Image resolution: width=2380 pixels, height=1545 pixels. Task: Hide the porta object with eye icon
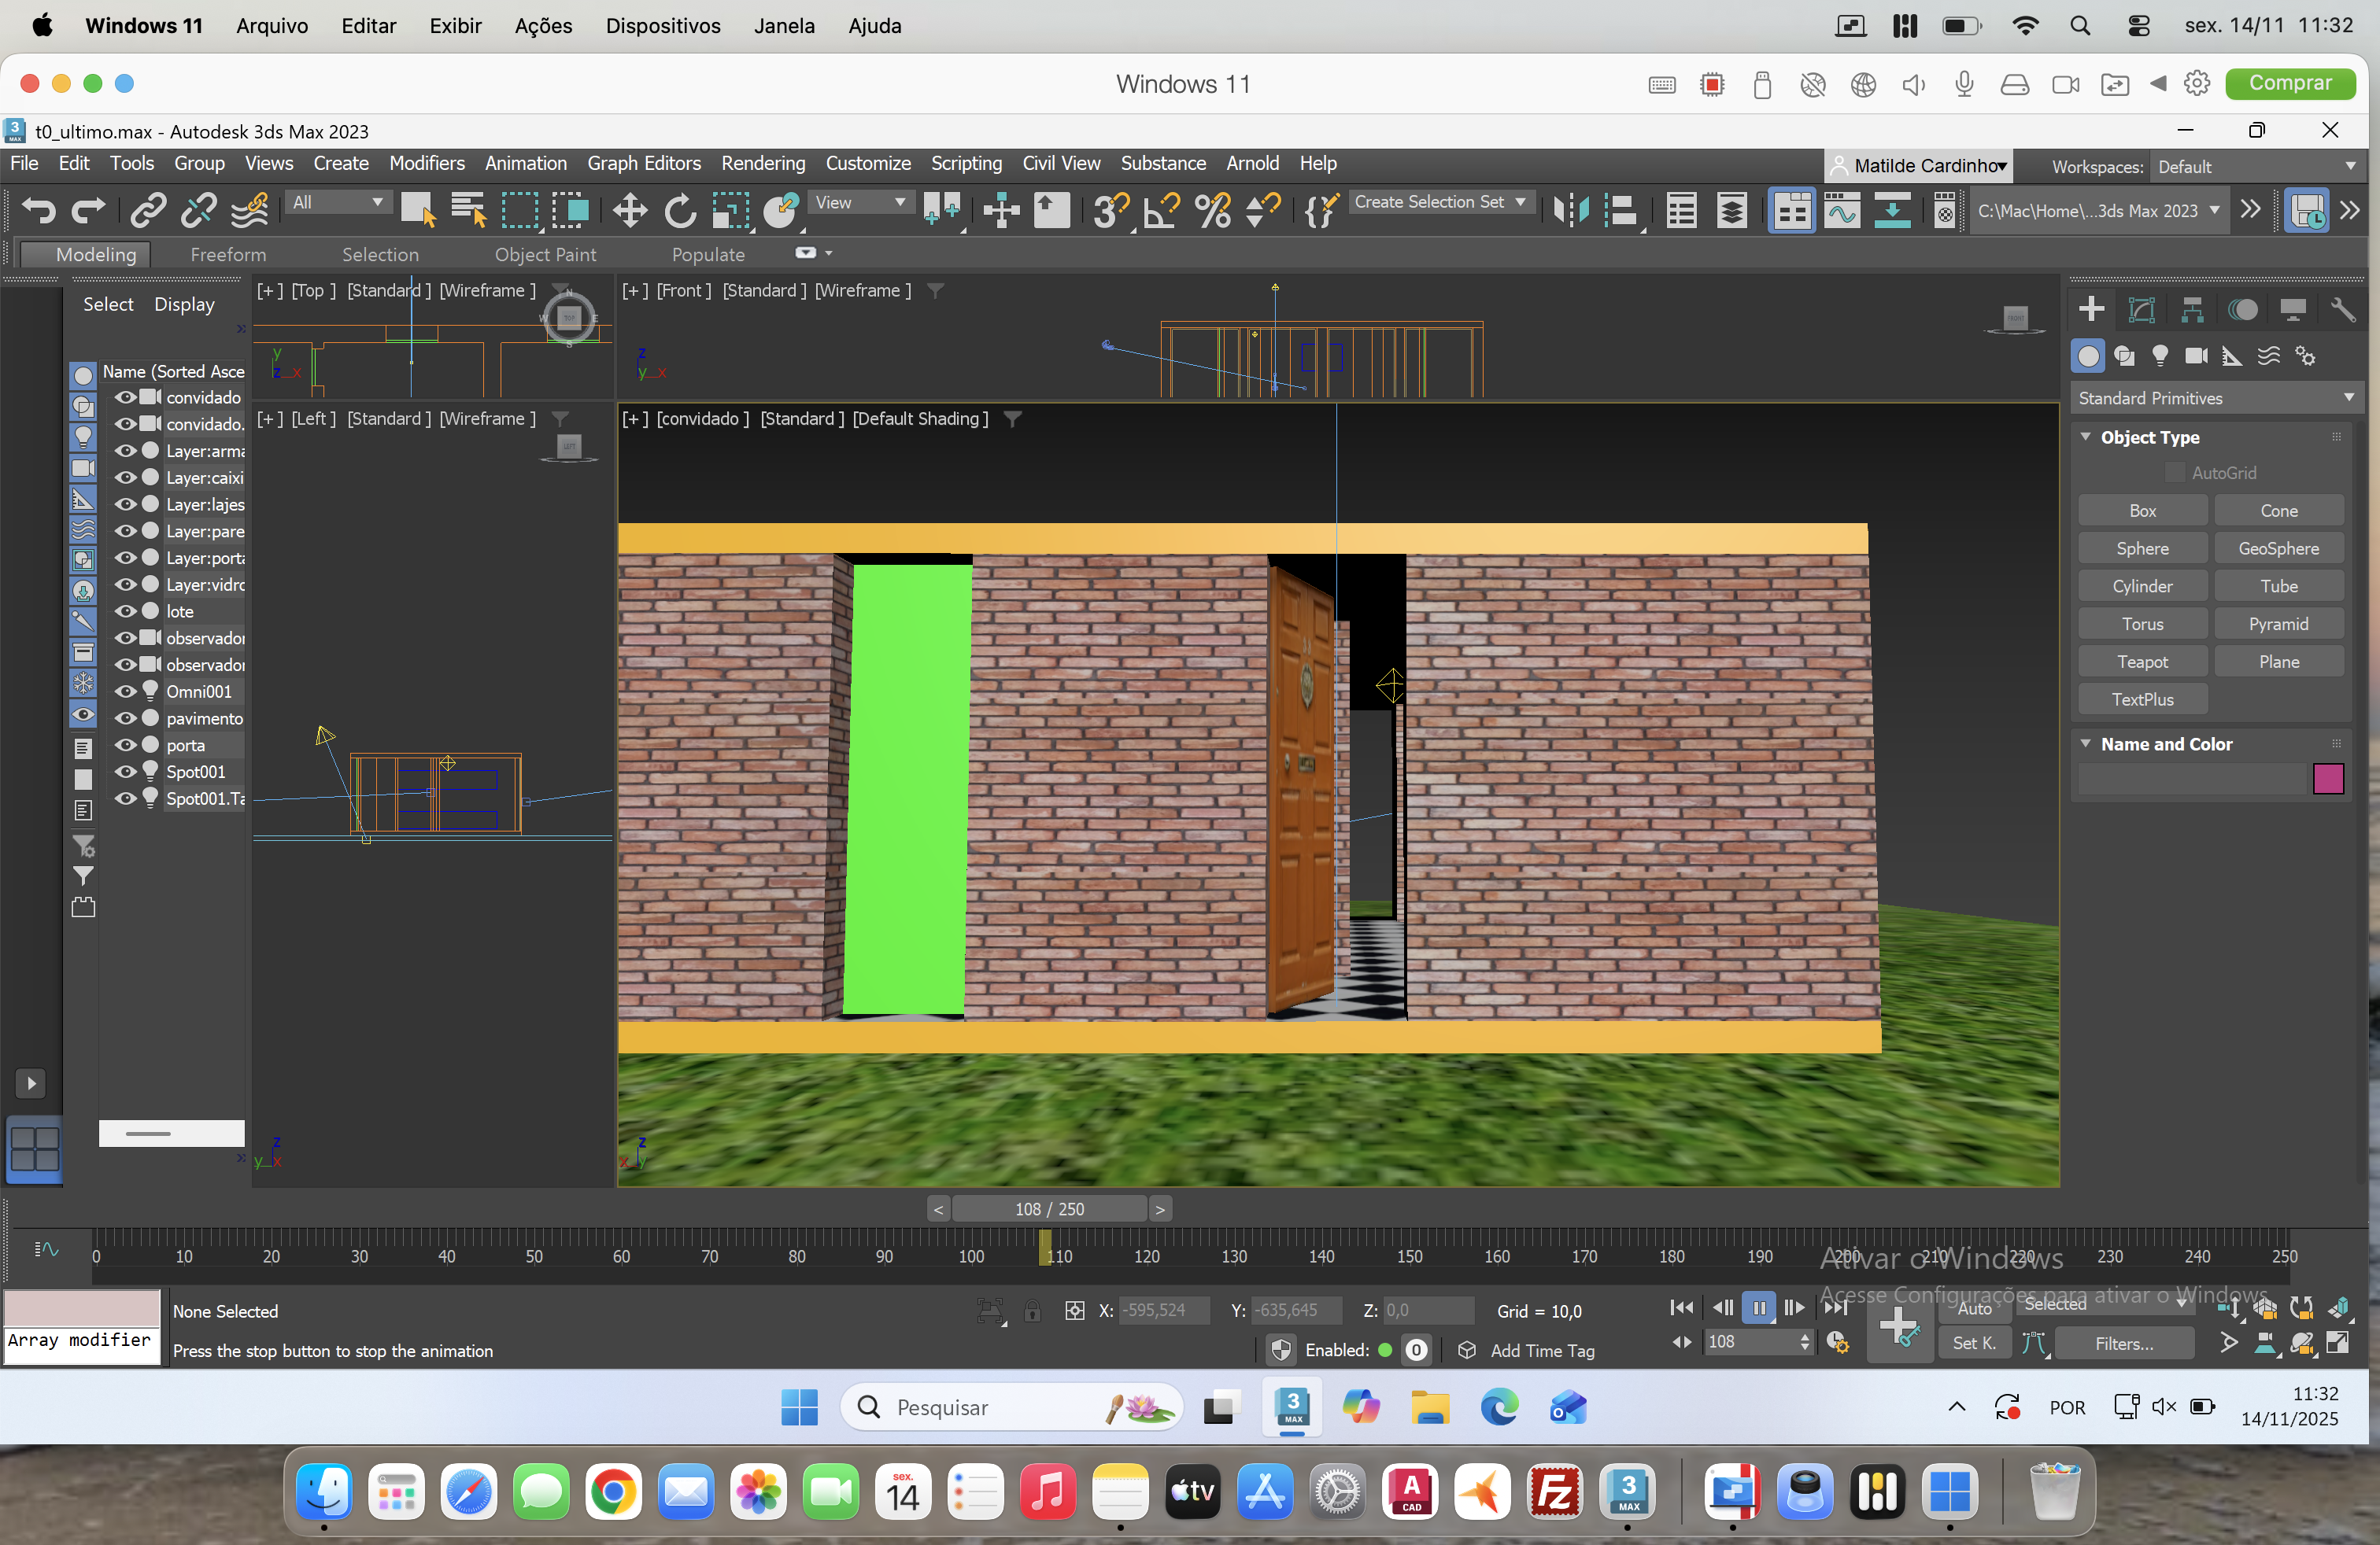[126, 746]
